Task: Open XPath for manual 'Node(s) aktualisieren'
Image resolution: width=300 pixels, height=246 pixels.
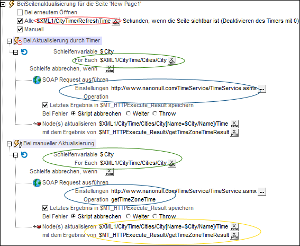Action: coord(234,227)
